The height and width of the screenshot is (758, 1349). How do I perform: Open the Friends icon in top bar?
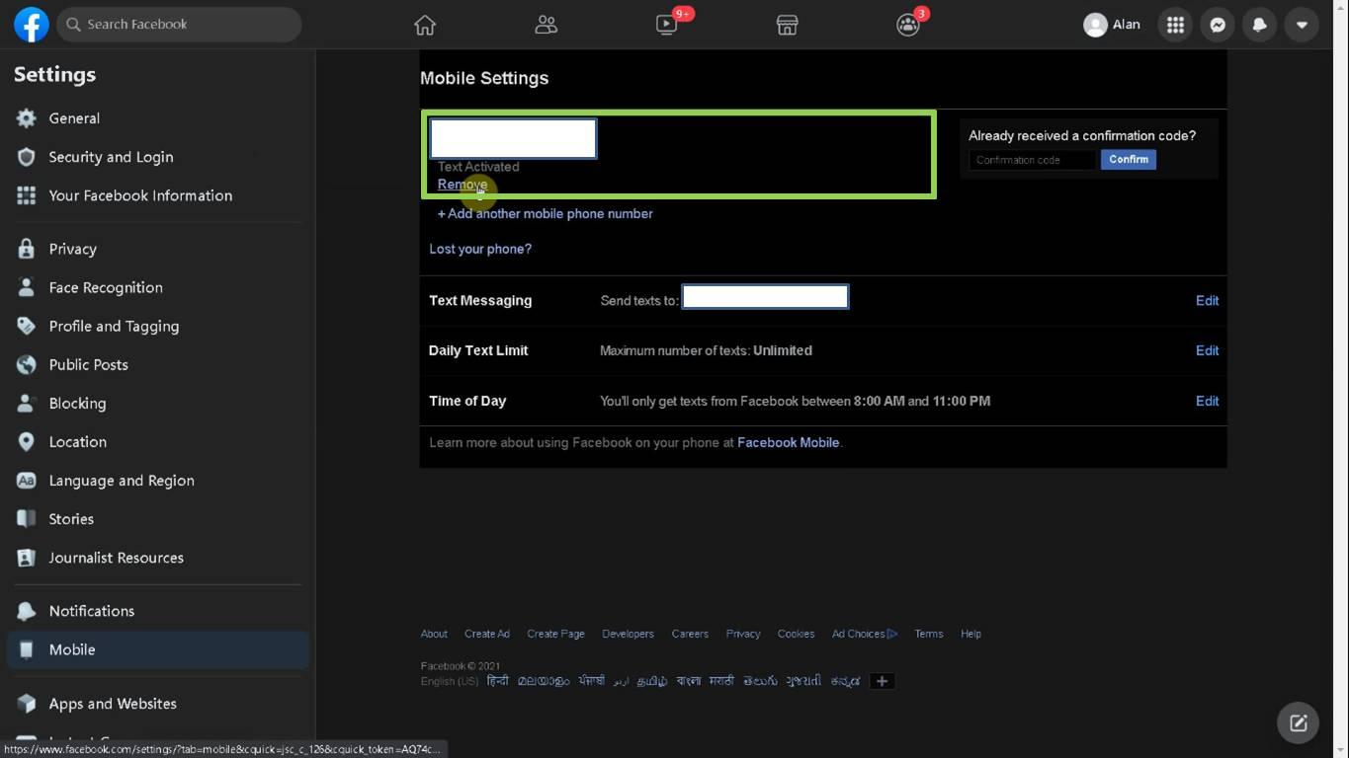click(546, 25)
